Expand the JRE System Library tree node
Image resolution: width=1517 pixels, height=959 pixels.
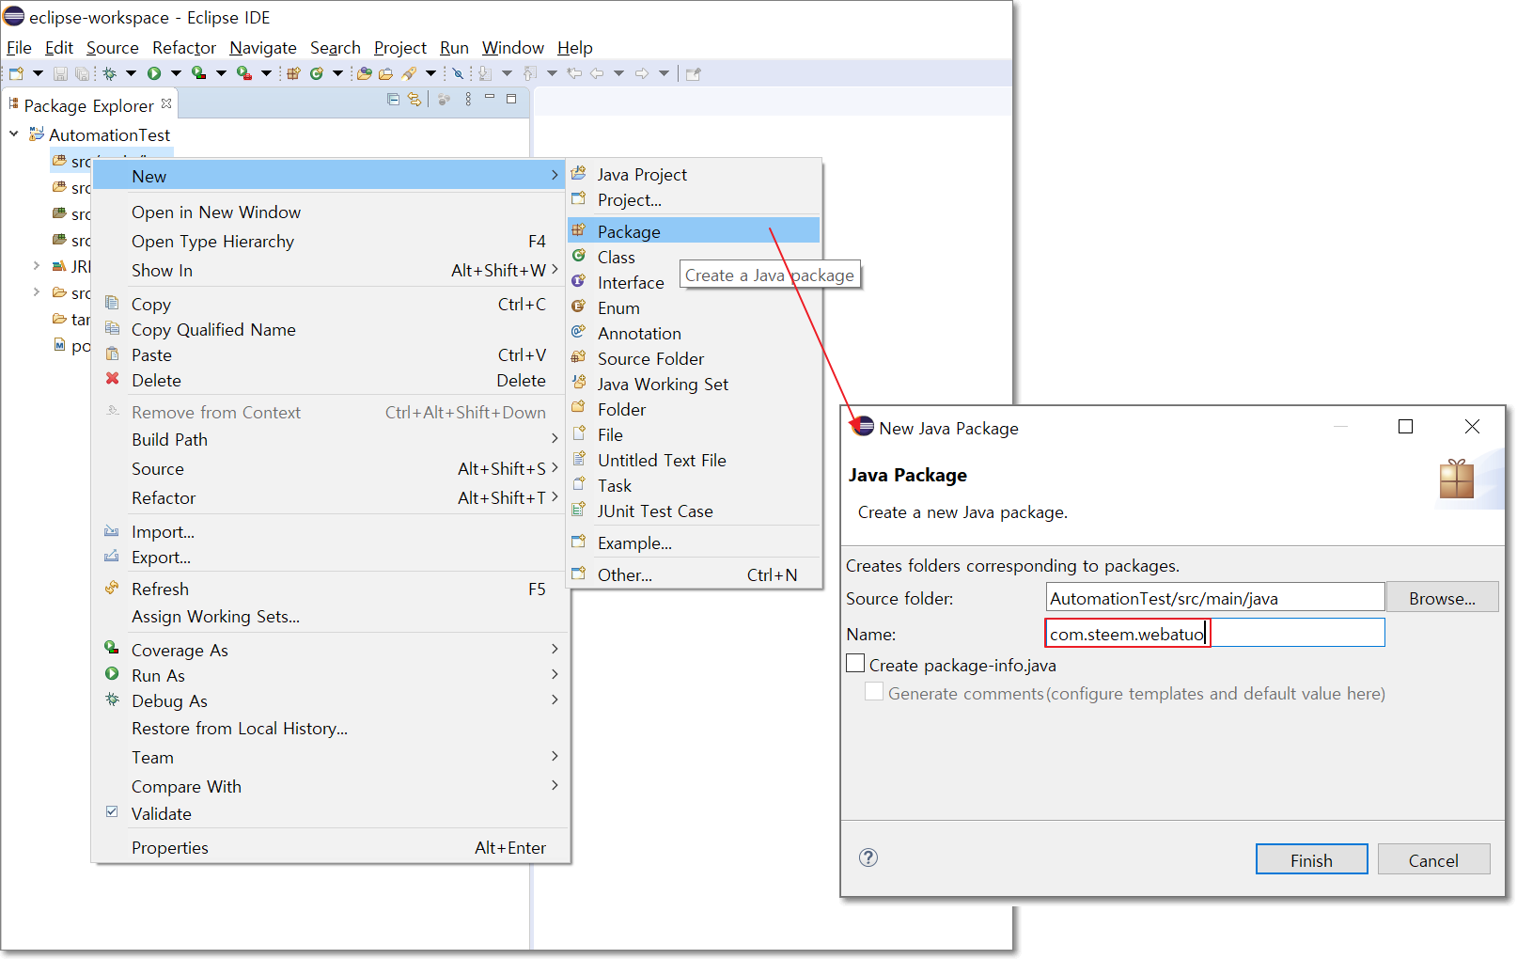coord(37,266)
